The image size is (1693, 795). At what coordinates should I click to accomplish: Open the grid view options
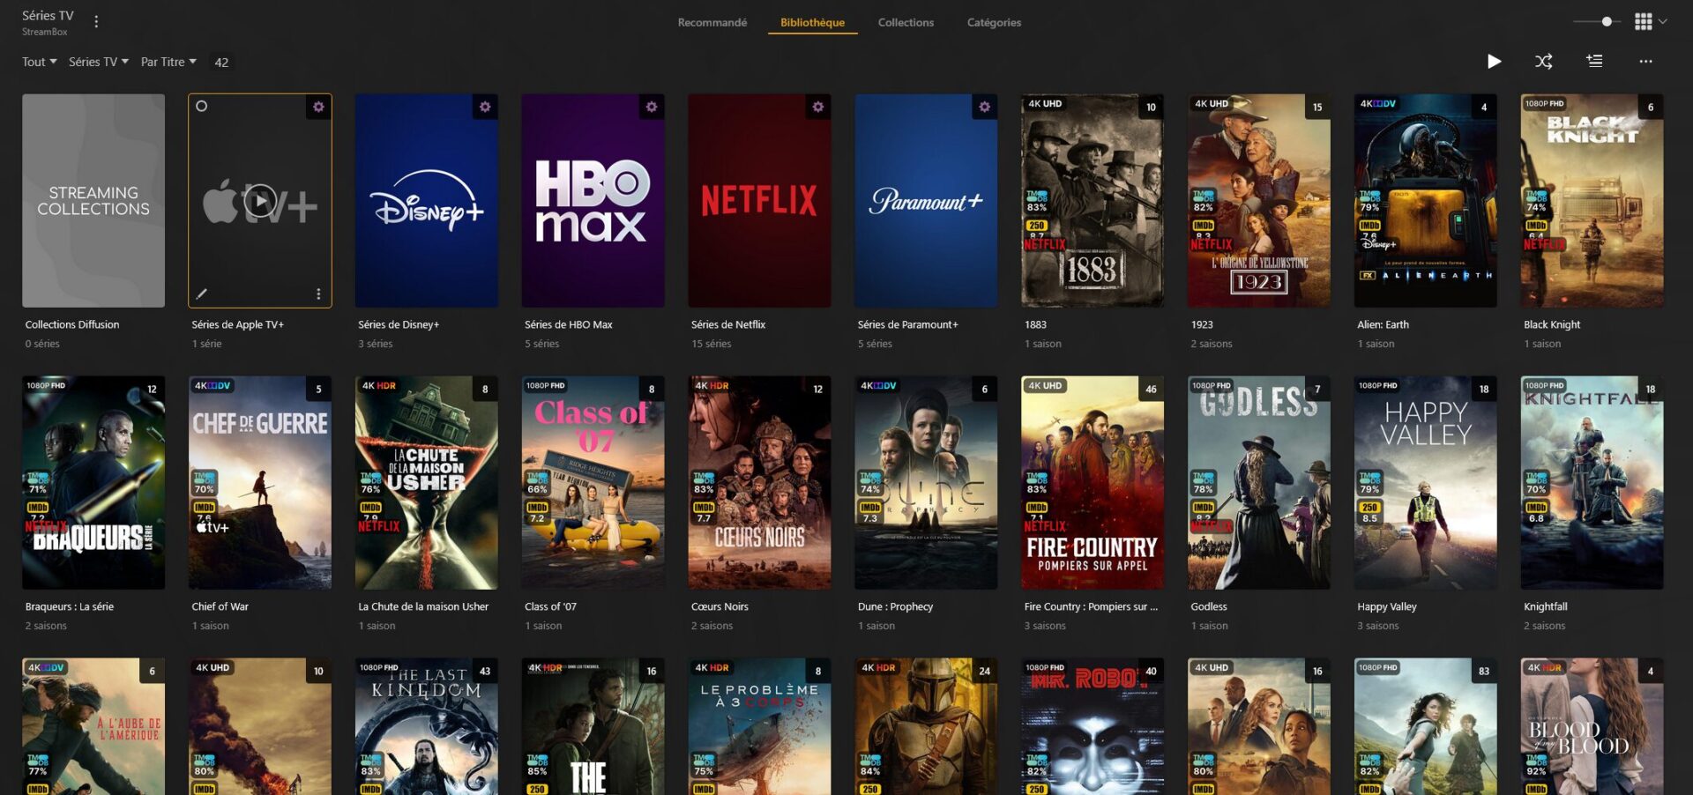[x=1650, y=22]
